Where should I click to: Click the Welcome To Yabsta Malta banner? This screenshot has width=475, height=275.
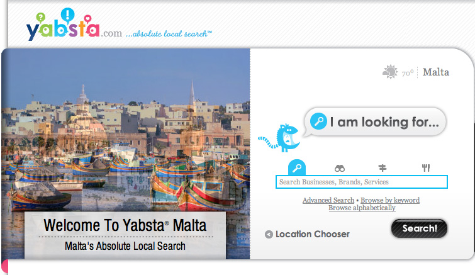125,235
